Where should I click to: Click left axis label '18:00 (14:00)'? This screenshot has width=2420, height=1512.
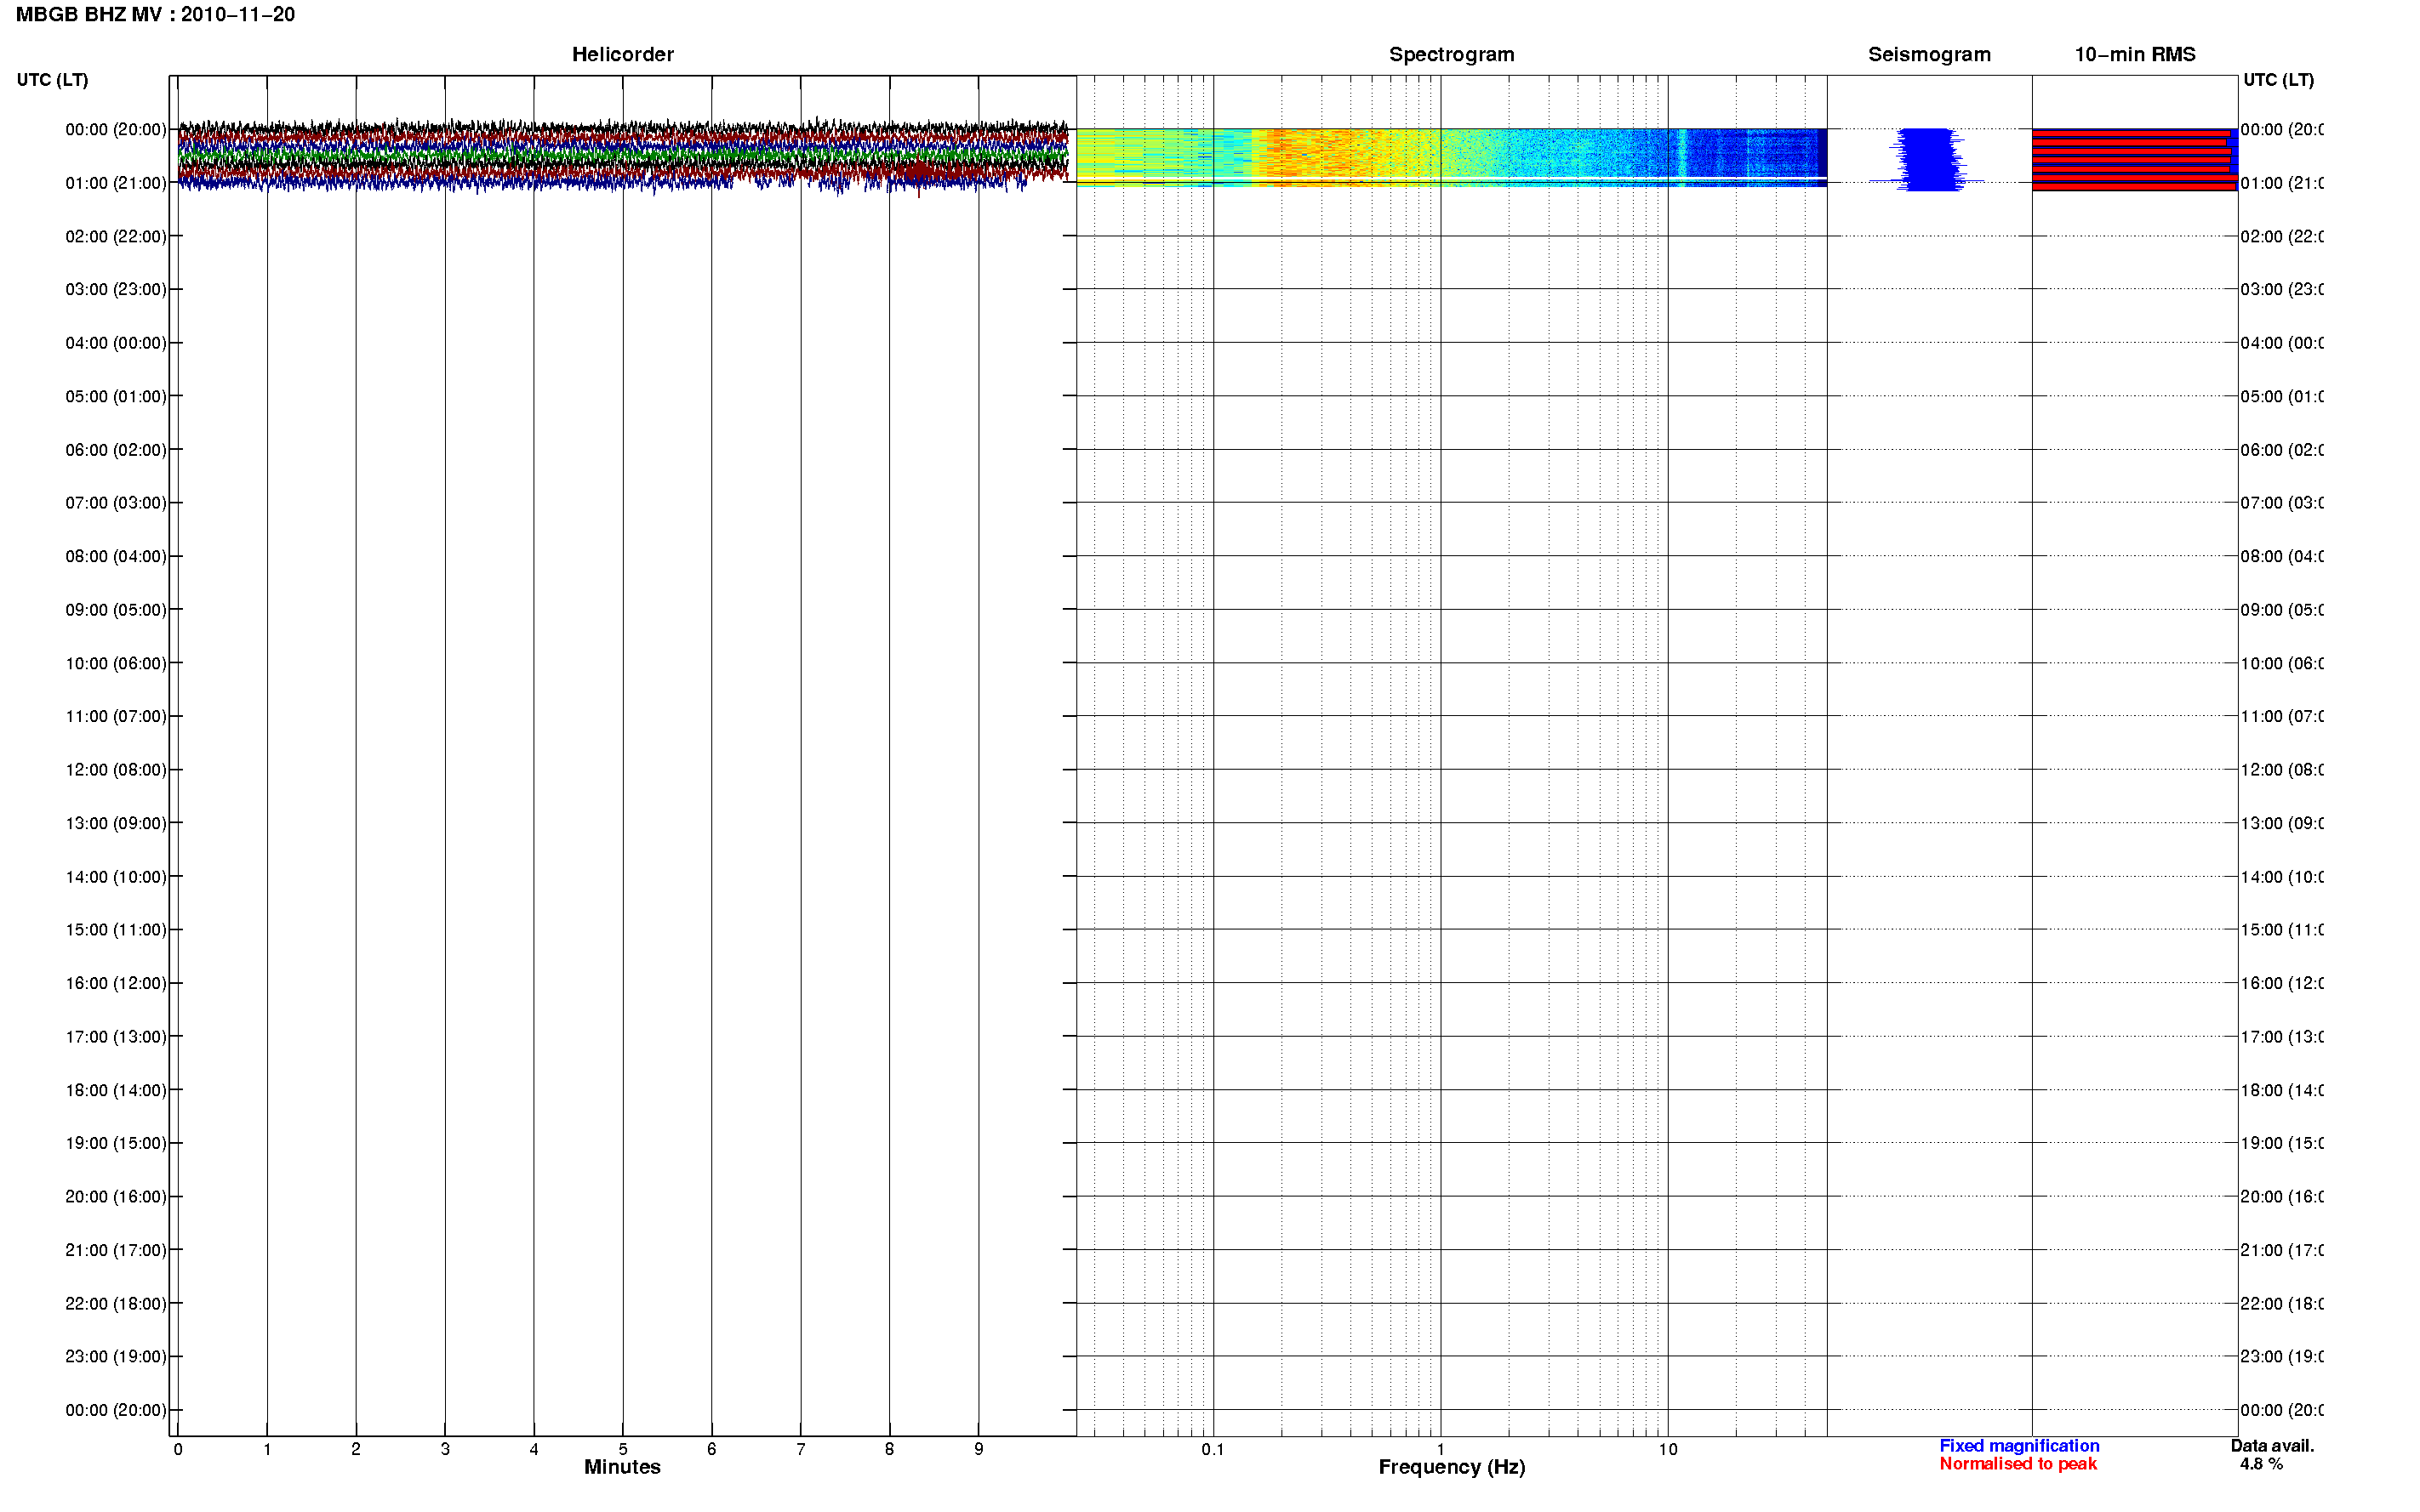pyautogui.click(x=116, y=1090)
